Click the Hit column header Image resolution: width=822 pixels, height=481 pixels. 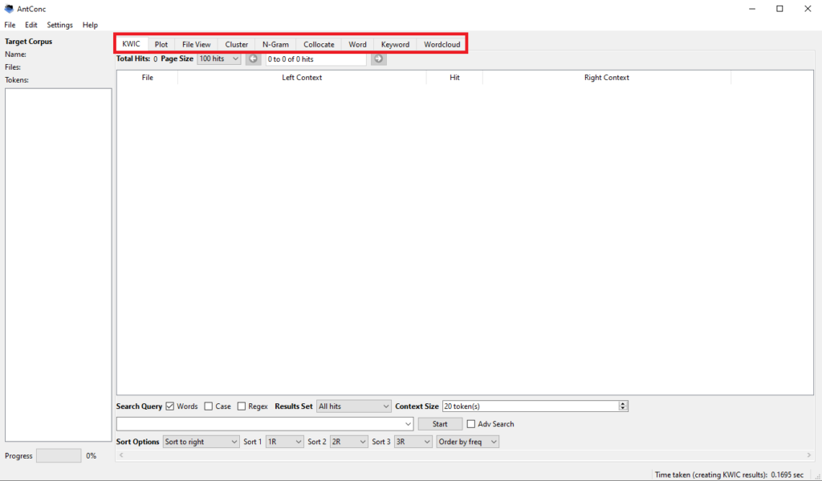coord(454,78)
